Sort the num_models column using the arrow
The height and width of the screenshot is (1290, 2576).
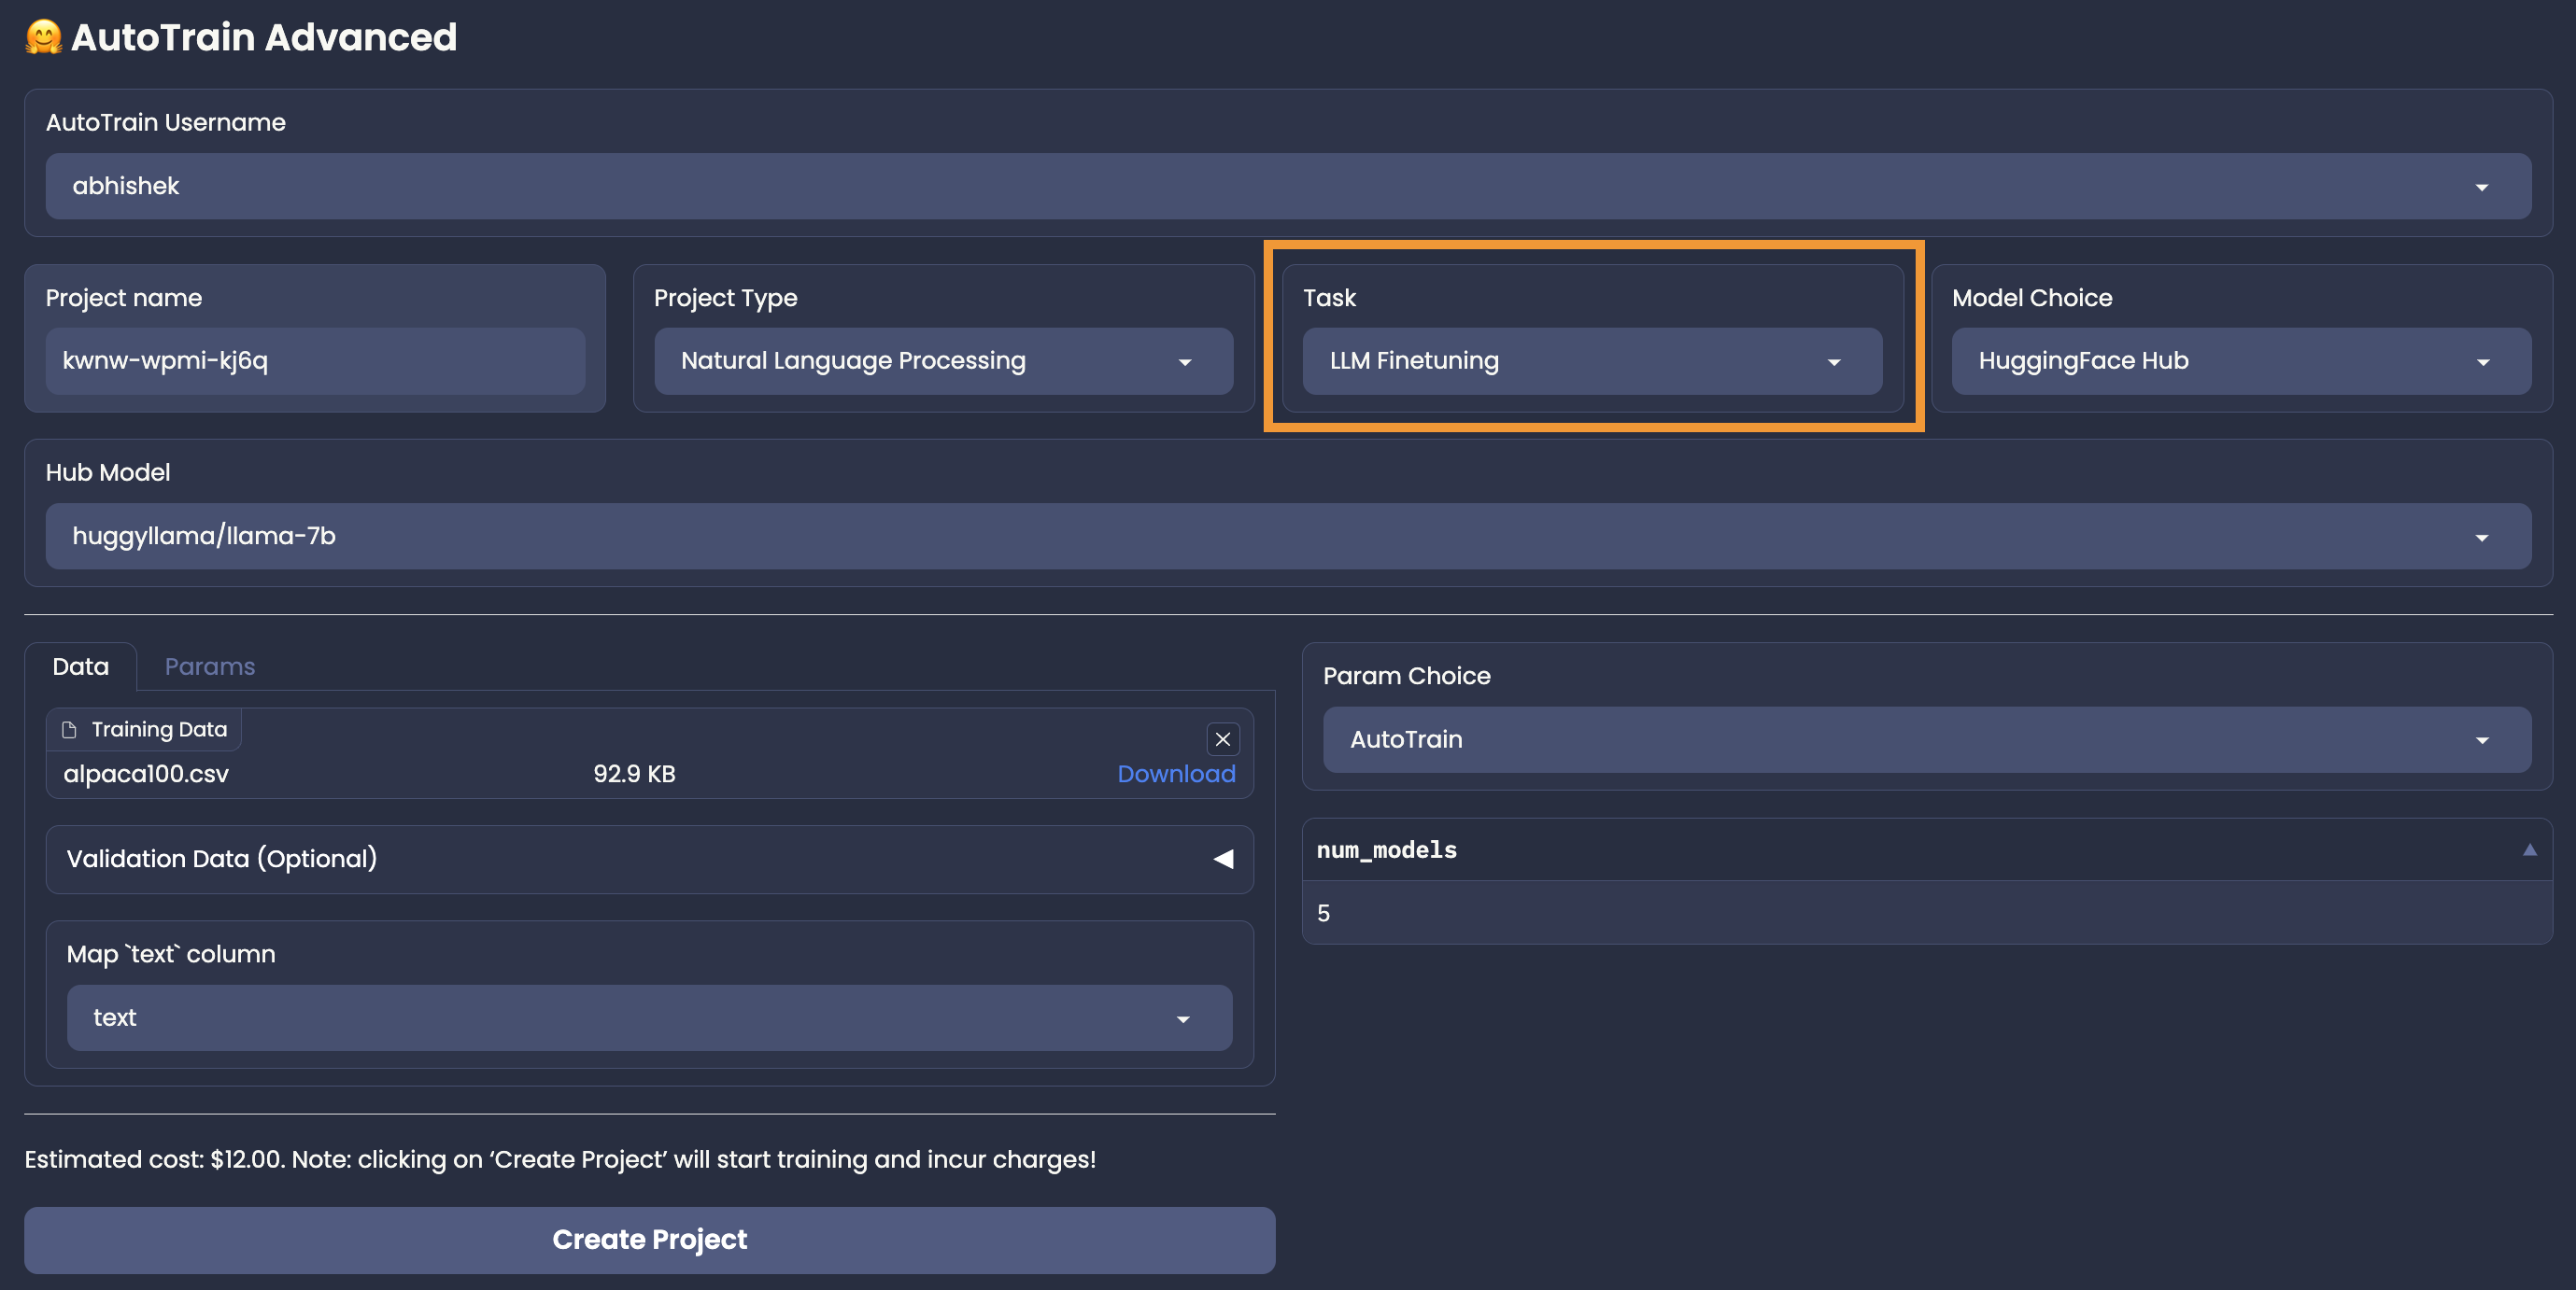2529,850
